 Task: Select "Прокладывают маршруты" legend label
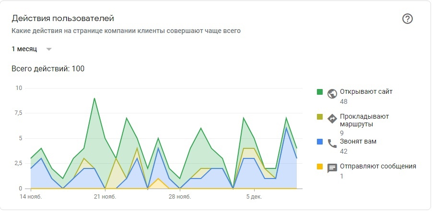364,120
